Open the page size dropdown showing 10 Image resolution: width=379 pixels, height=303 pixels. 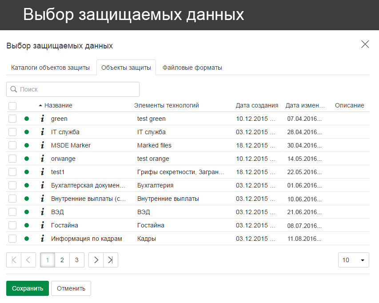[x=353, y=260]
